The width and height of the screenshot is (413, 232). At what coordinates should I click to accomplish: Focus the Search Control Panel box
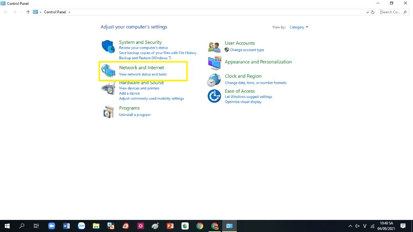point(394,12)
